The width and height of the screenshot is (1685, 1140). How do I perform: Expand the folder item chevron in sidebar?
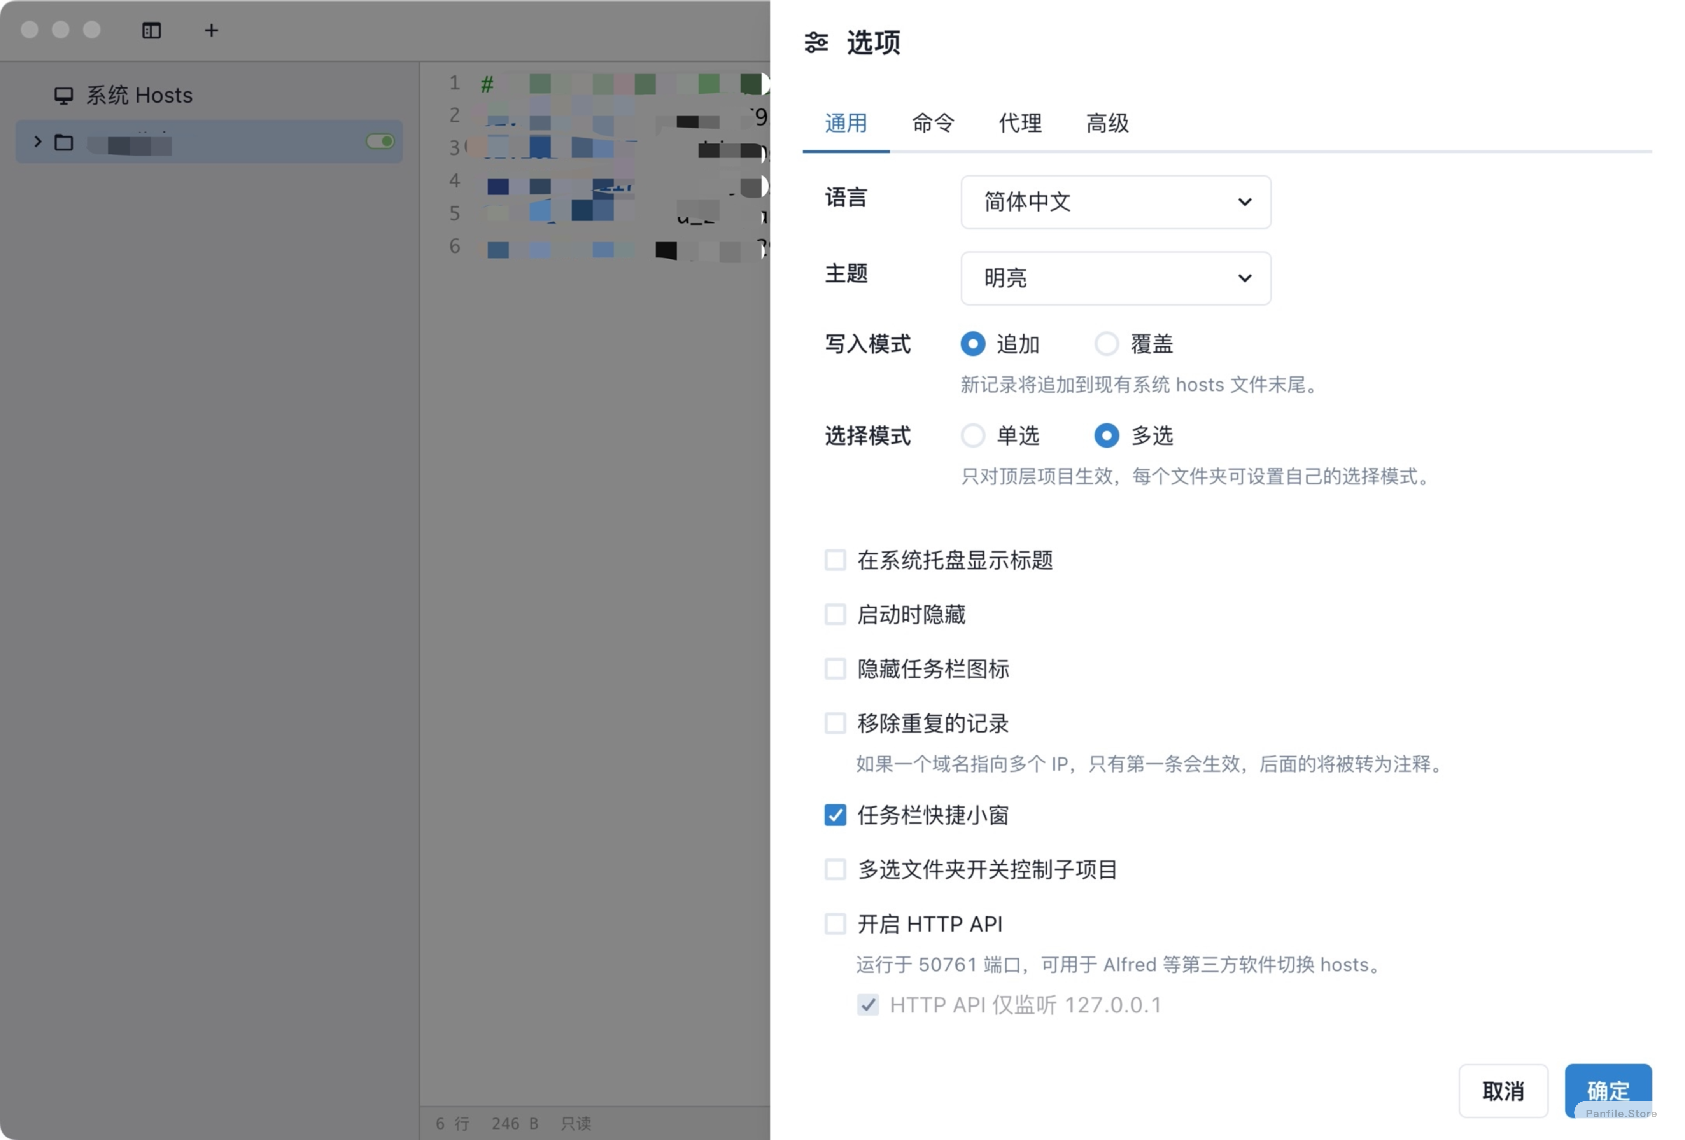click(x=38, y=142)
